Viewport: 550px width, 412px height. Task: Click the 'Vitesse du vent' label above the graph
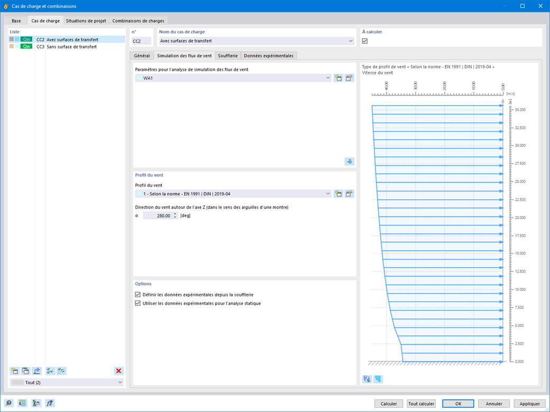[x=378, y=72]
